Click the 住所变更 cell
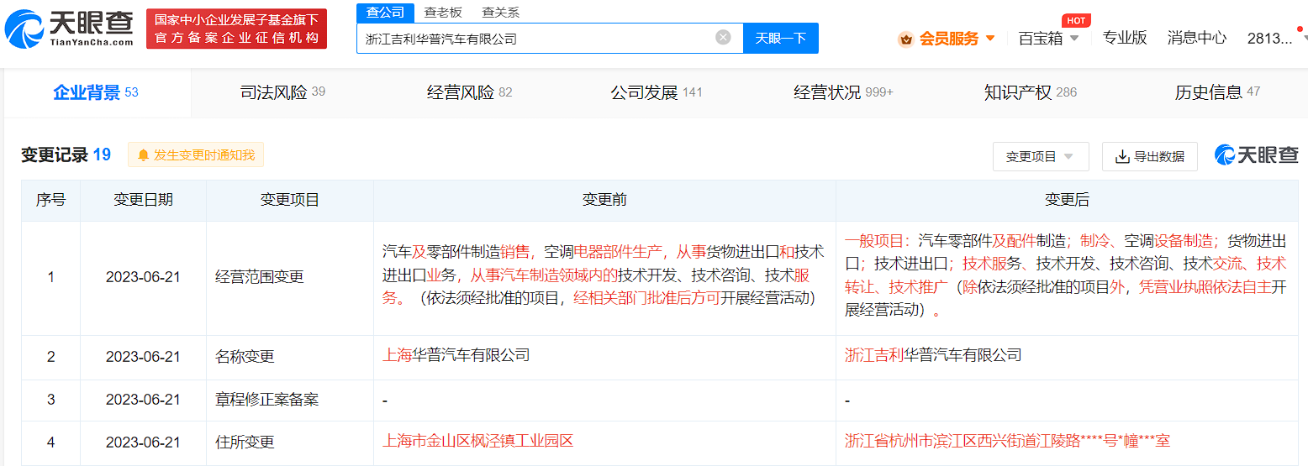Image resolution: width=1308 pixels, height=466 pixels. (x=290, y=442)
